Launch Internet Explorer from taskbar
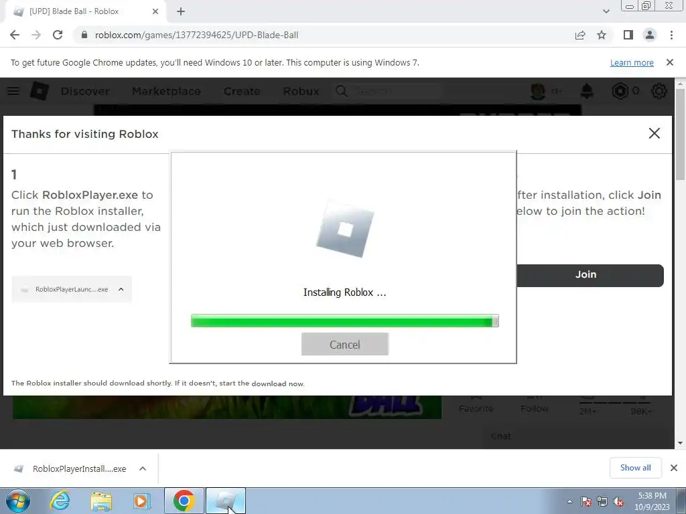This screenshot has height=514, width=686. coord(60,501)
